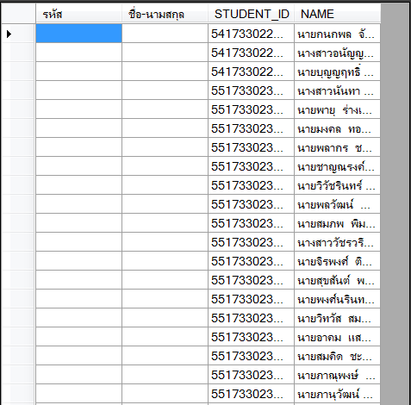Viewport: 411px width, 405px height.
Task: Click STUDENT_ID cell in นายอาคม row
Action: coord(251,337)
